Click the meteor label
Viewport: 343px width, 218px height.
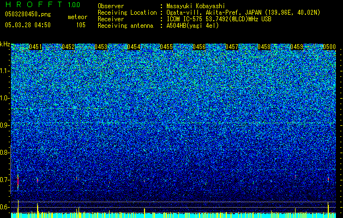click(77, 17)
